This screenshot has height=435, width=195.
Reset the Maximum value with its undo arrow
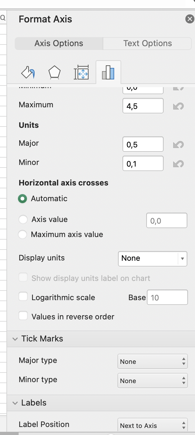(178, 106)
